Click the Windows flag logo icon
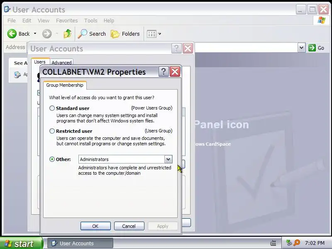Image resolution: width=332 pixels, height=249 pixels. pyautogui.click(x=321, y=20)
